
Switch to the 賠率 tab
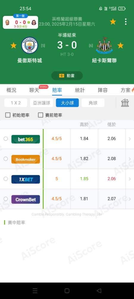click(57, 90)
